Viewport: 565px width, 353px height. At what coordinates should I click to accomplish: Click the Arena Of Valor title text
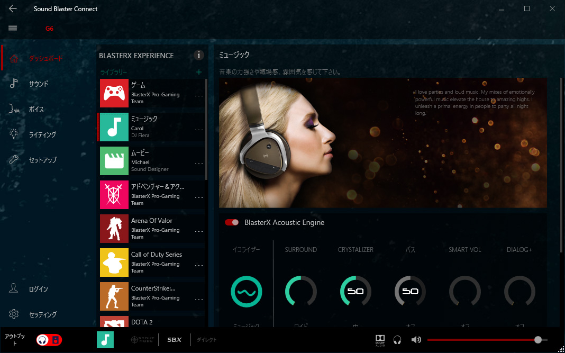tap(152, 221)
